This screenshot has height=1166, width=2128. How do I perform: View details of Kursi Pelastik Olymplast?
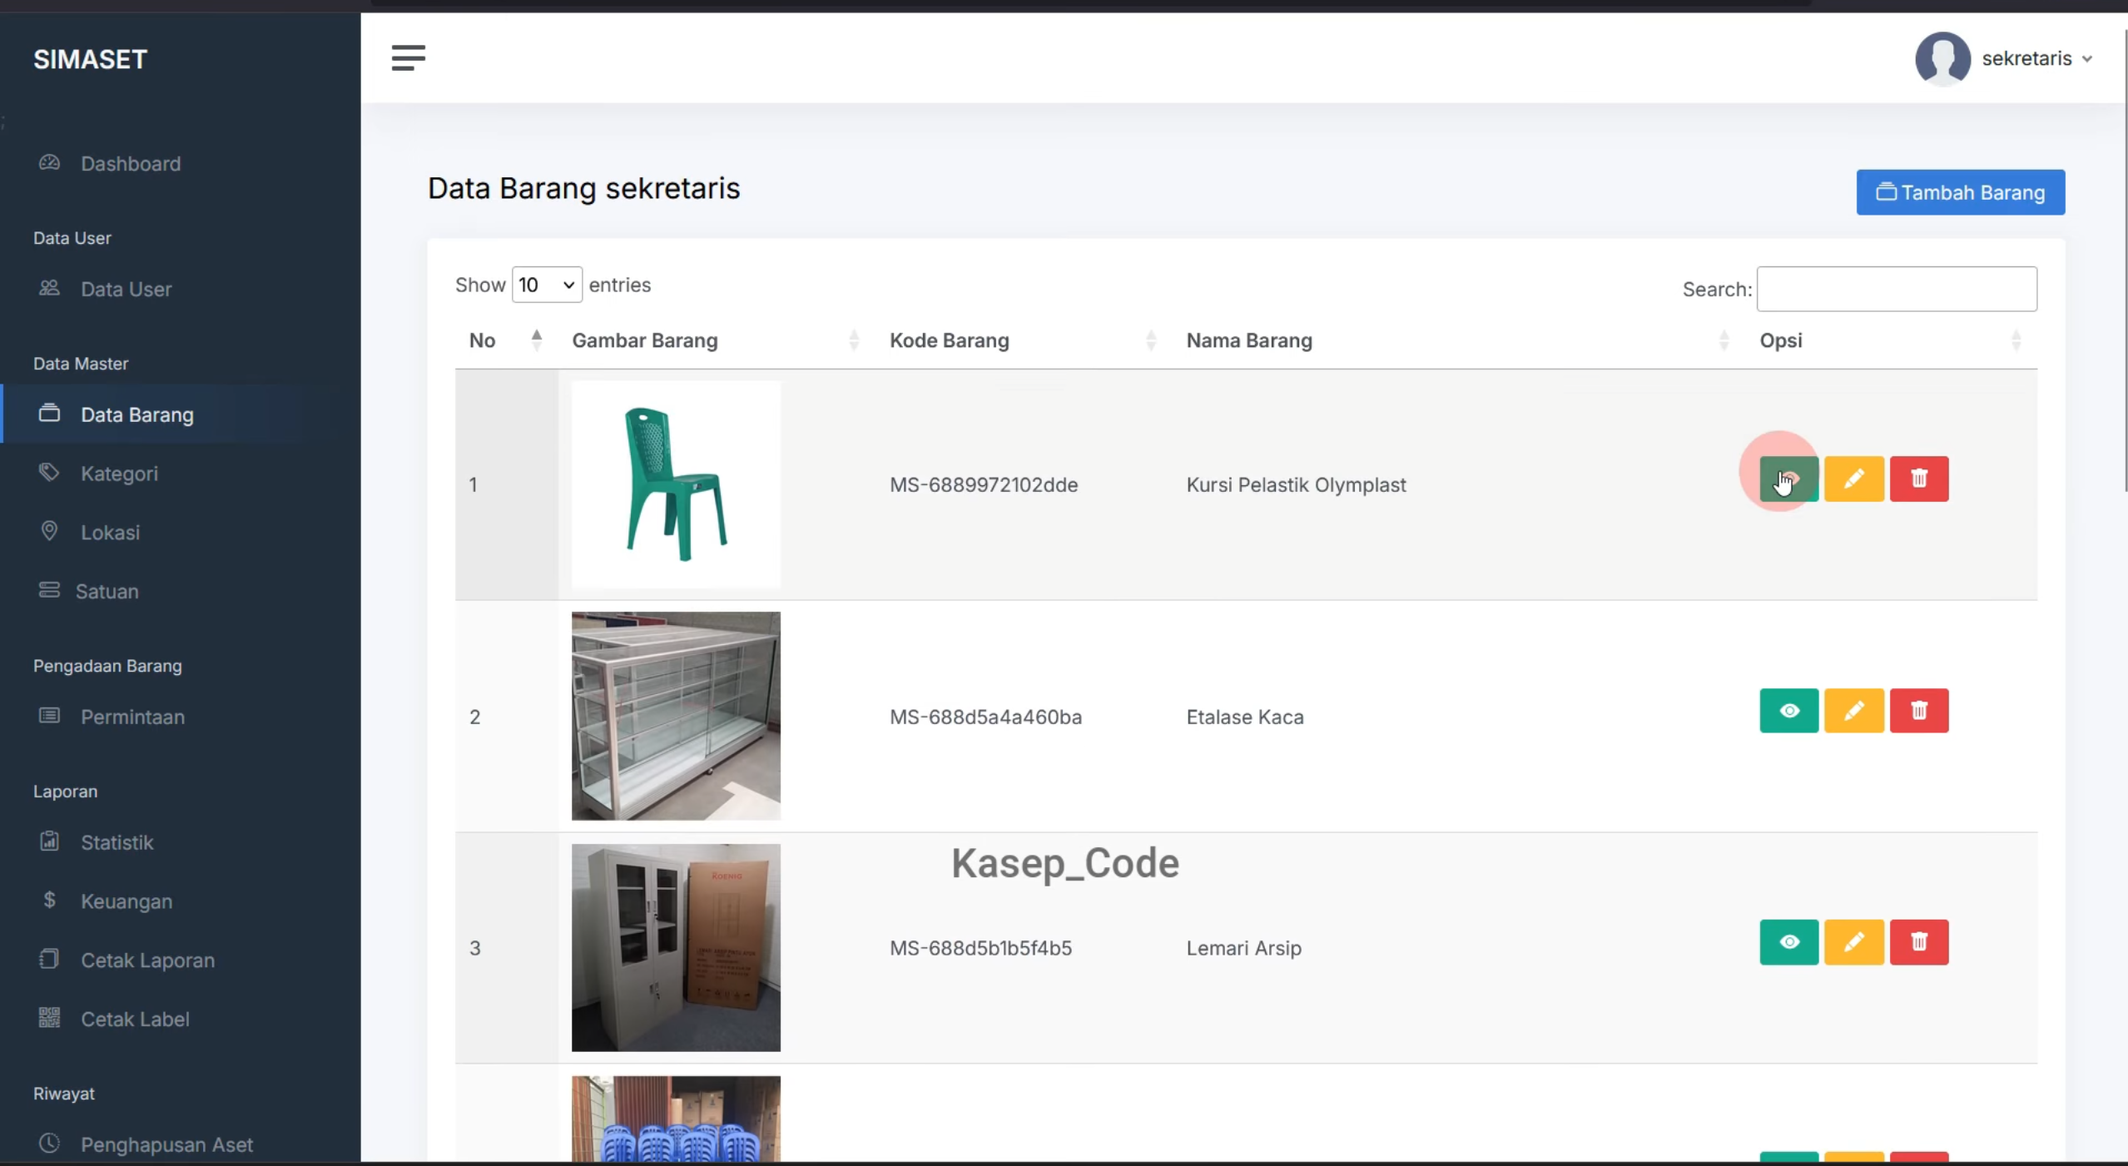pos(1788,479)
